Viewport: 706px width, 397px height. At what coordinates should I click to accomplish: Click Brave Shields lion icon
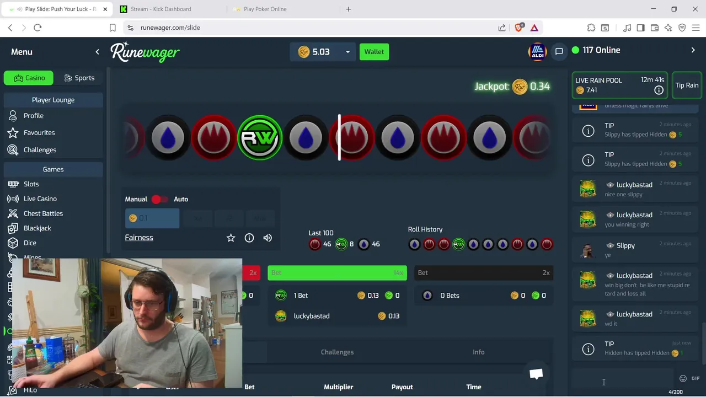(x=519, y=28)
